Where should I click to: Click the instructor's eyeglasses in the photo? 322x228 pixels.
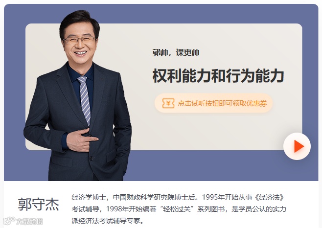click(80, 40)
